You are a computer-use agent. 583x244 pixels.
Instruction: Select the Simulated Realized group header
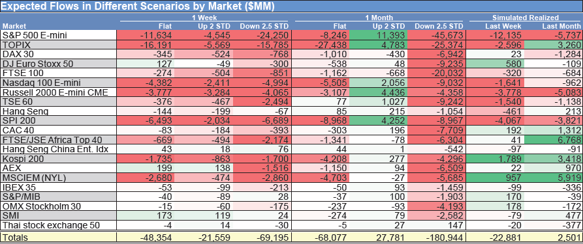tap(526, 18)
